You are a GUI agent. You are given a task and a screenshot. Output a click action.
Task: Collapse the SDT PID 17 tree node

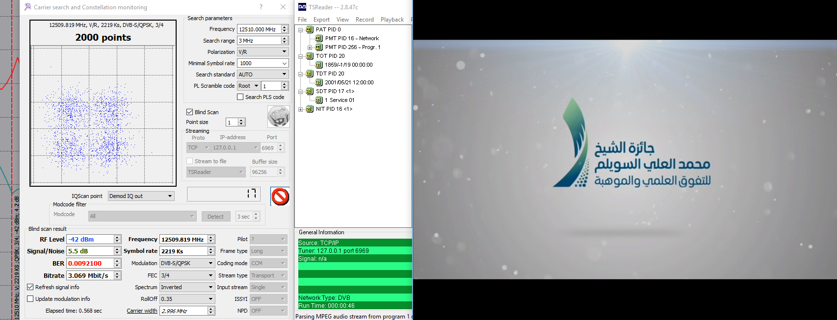[x=300, y=92]
